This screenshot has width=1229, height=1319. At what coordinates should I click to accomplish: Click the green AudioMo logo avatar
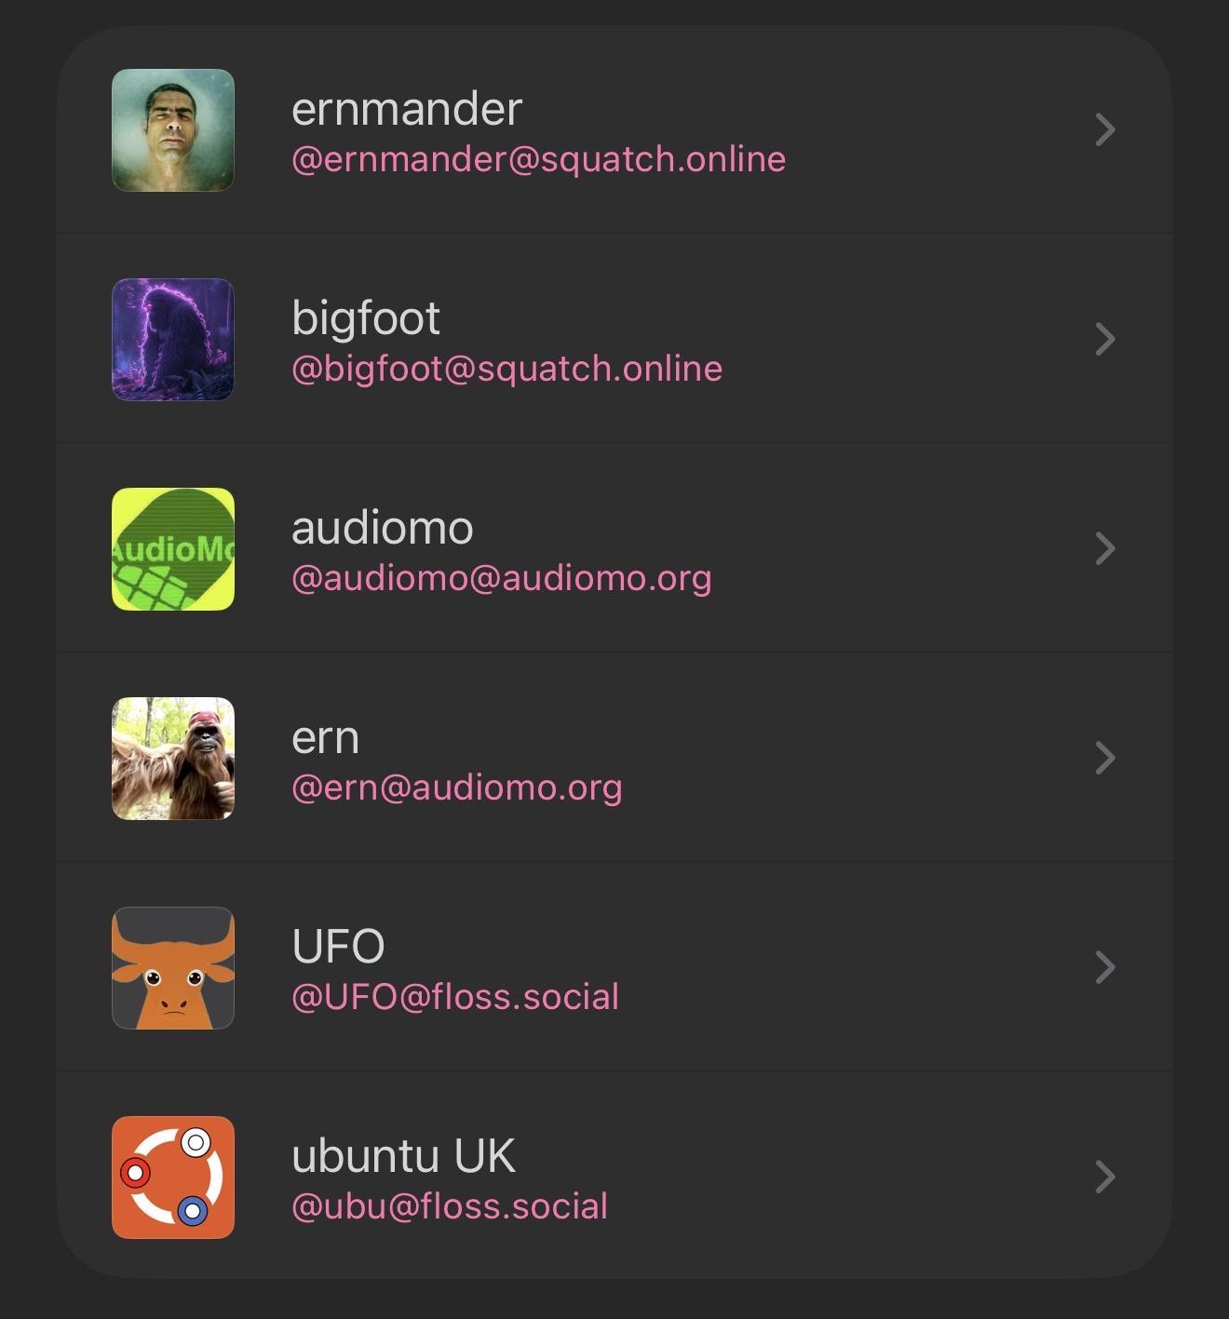[x=173, y=549]
